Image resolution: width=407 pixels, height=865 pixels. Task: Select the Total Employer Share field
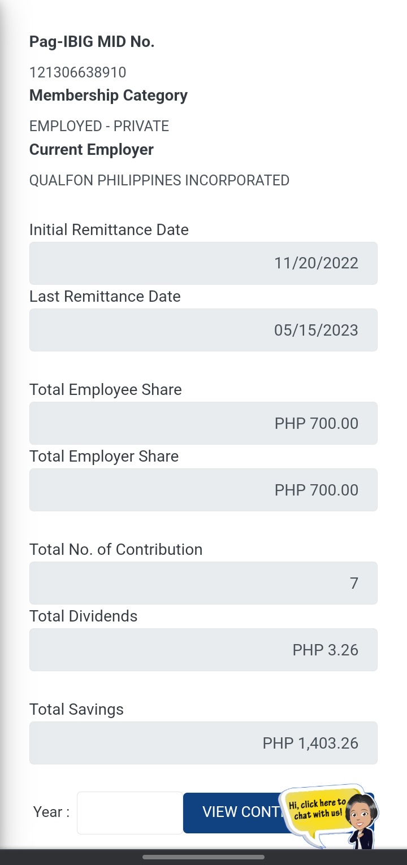pyautogui.click(x=203, y=490)
